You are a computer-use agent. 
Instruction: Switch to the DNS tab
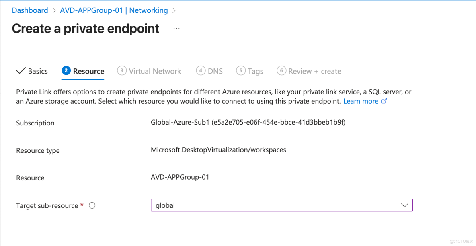[215, 71]
